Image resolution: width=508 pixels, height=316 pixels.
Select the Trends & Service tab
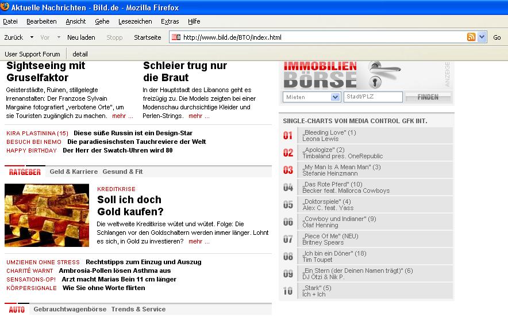[138, 309]
